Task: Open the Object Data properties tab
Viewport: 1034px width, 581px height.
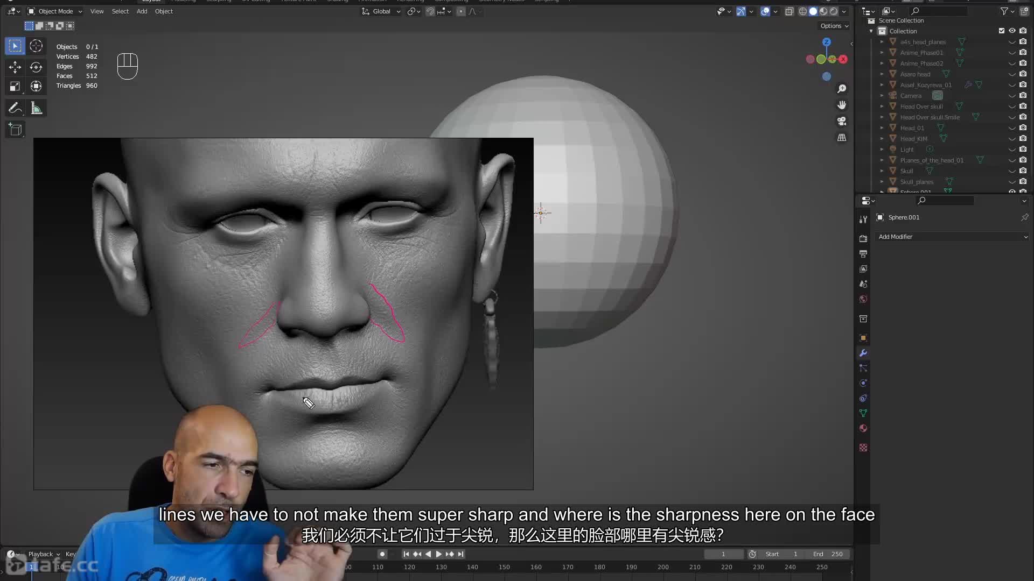Action: point(863,413)
